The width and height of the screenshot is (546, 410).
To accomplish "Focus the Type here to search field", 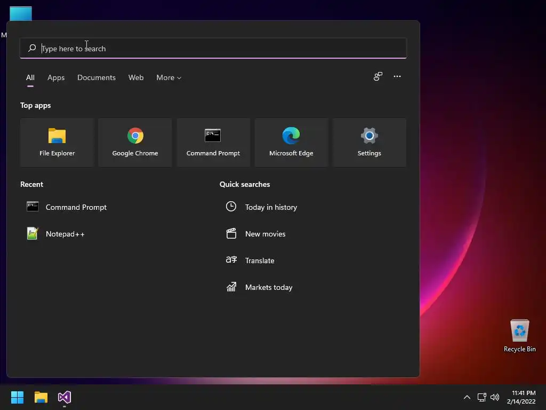I will coord(213,48).
